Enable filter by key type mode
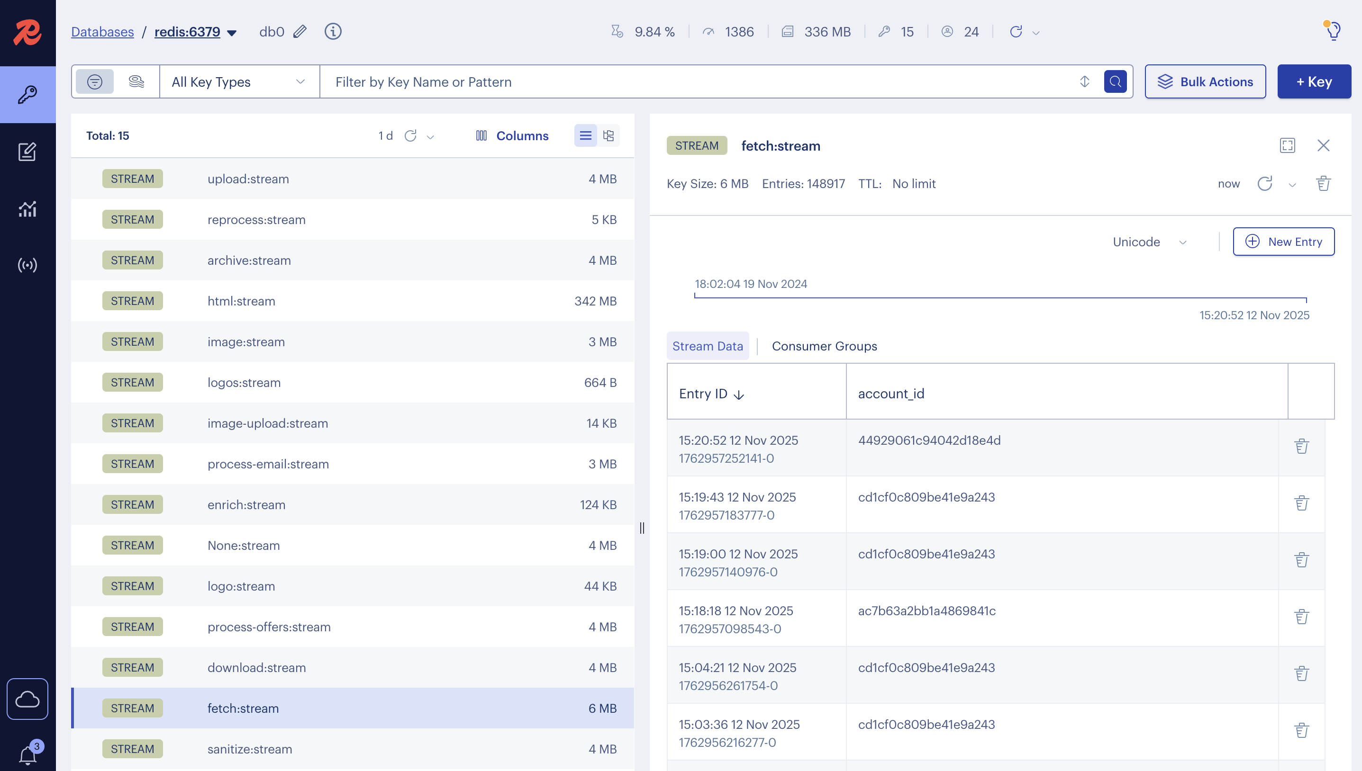 94,81
